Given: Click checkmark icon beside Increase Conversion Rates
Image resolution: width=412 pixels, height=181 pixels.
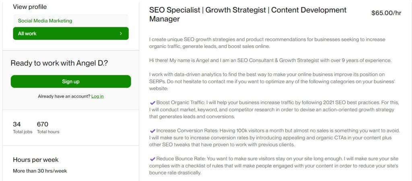Looking at the screenshot, I should (152, 131).
